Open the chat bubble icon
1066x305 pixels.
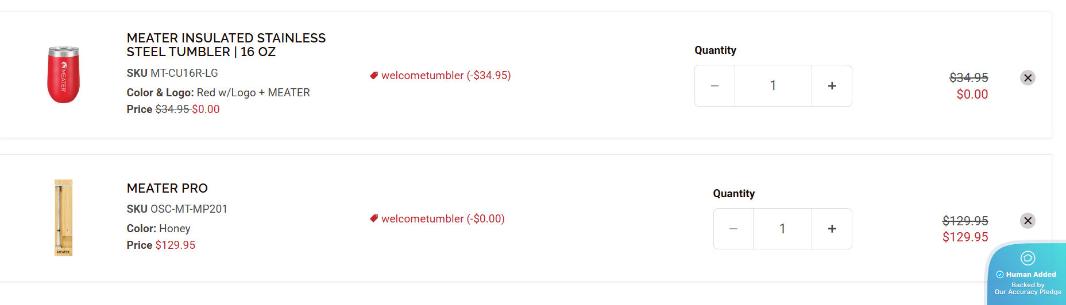(1028, 258)
